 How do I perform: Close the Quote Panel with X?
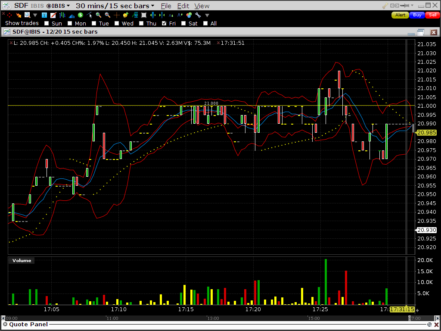[436, 325]
